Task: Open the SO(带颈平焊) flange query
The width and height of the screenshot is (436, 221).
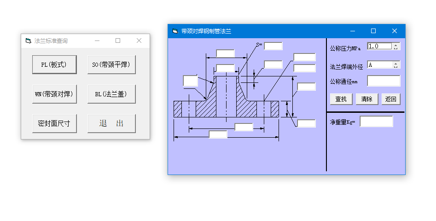Action: click(111, 64)
